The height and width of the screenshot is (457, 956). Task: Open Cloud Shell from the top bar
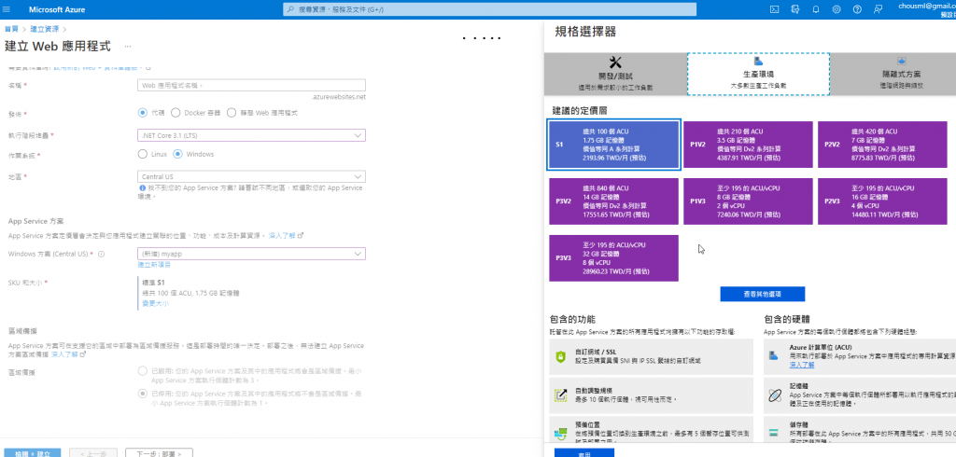tap(774, 9)
